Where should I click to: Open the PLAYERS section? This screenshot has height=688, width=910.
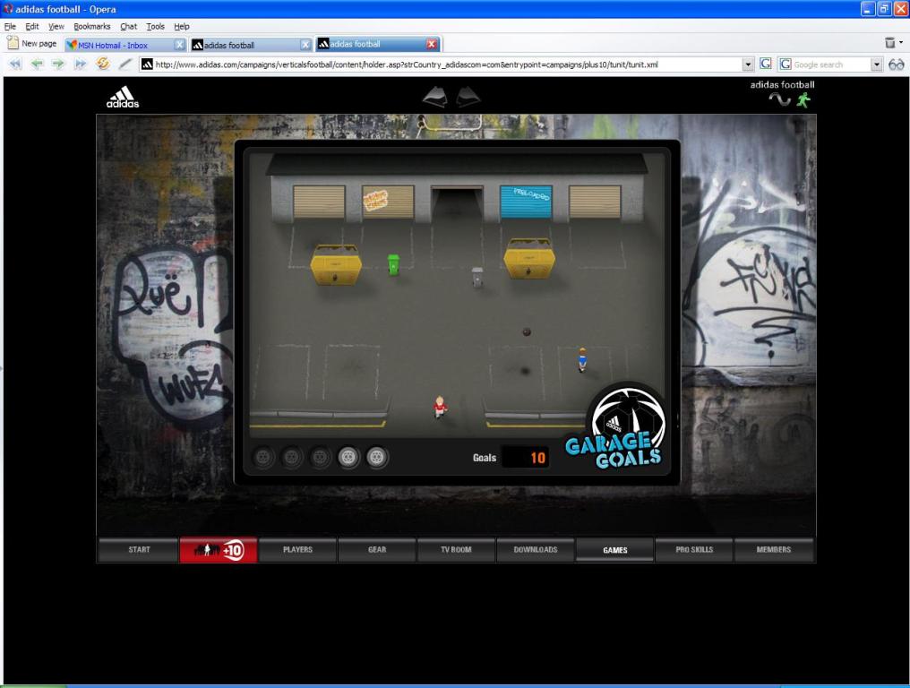click(x=297, y=550)
